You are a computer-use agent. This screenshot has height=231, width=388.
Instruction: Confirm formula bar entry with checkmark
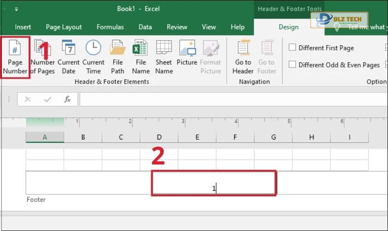coord(48,99)
